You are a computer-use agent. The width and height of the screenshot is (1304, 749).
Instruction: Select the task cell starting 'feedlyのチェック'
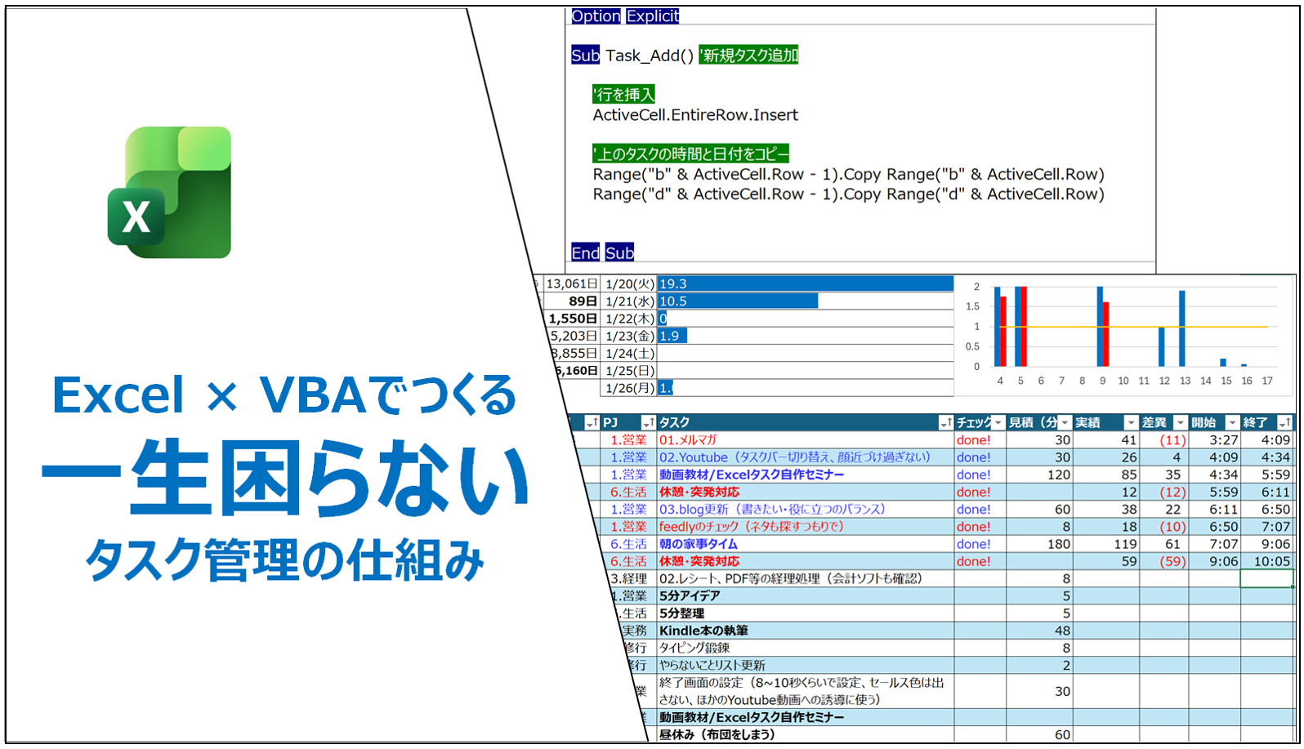[806, 527]
